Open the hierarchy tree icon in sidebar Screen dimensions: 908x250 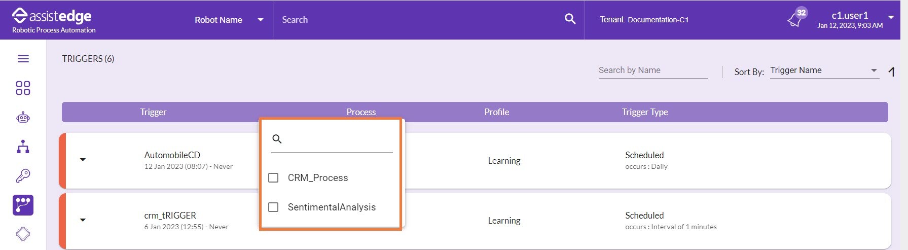tap(23, 147)
